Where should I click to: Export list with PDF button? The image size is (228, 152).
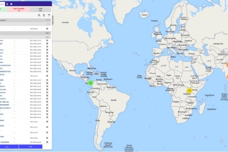(x=30, y=147)
